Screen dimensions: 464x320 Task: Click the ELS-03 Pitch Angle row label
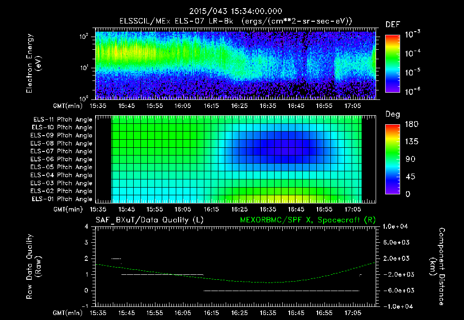[61, 183]
